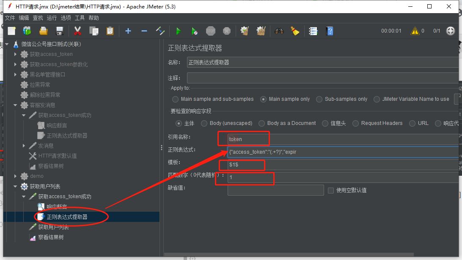Click the Copy icon in toolbar
462x260 pixels.
(x=93, y=31)
